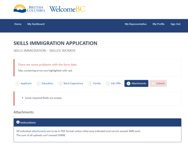Click 'The sum of all uploads can't exceed 50MB.'
The image size is (188, 145).
click(x=41, y=135)
